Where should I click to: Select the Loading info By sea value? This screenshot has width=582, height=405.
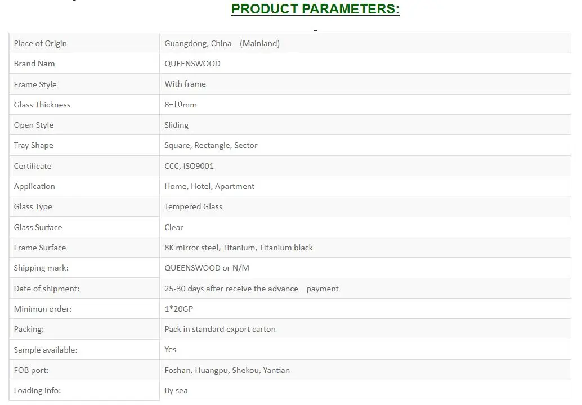[x=176, y=390]
